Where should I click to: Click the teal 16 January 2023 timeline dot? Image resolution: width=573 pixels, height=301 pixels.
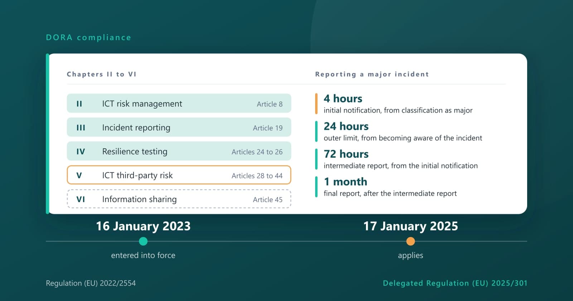[143, 242]
